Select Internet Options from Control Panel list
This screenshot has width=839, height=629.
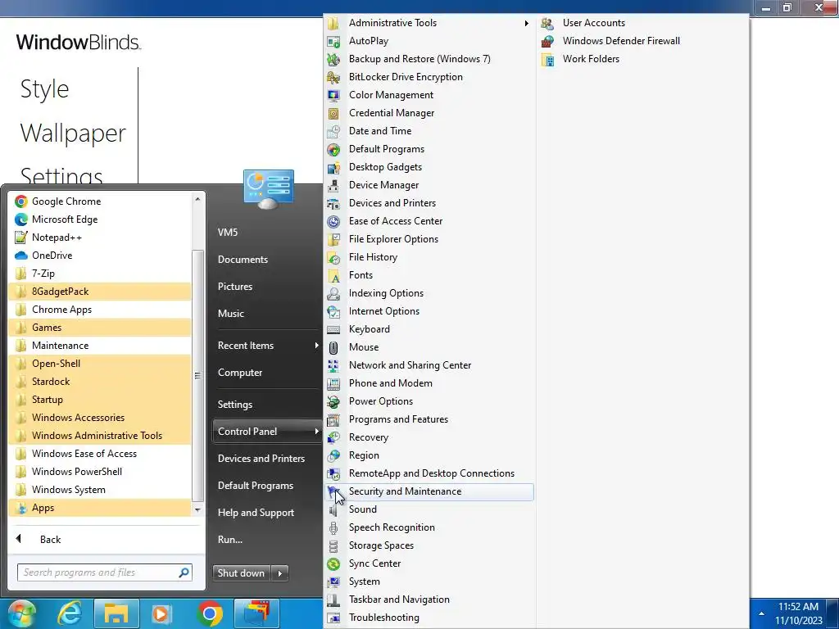click(x=429, y=311)
